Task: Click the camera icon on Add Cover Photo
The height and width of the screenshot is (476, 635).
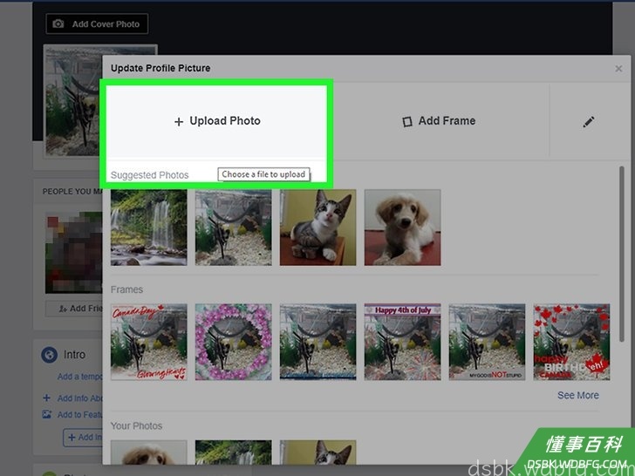Action: 58,24
